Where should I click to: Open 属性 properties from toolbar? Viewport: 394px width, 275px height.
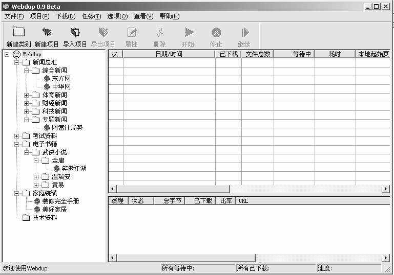point(131,32)
